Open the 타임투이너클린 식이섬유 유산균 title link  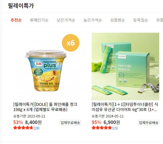tap(125, 107)
